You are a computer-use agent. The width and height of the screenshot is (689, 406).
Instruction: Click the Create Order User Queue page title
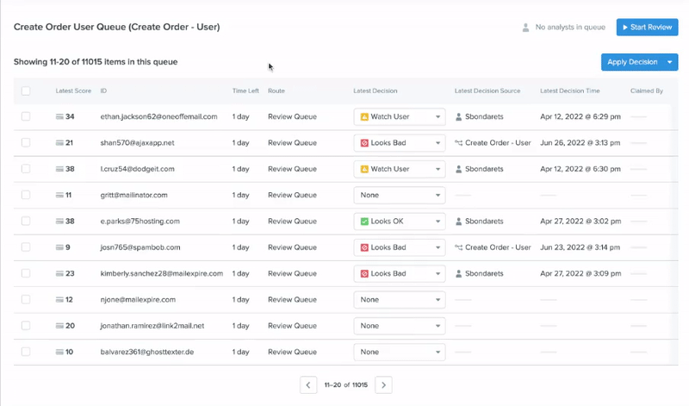(116, 27)
